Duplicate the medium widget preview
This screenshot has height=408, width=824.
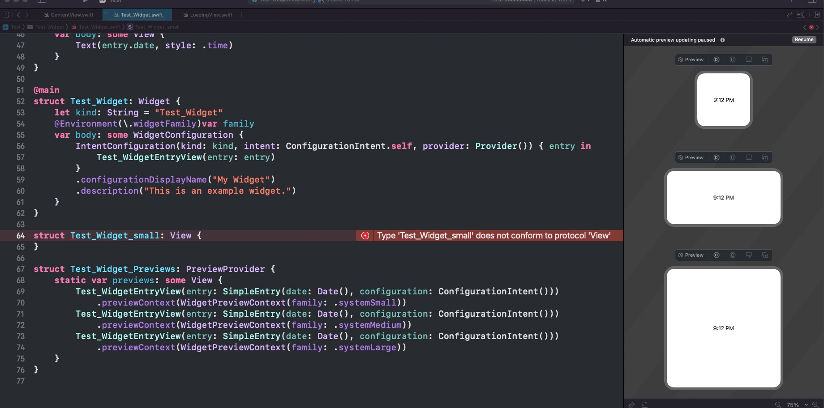click(x=765, y=157)
